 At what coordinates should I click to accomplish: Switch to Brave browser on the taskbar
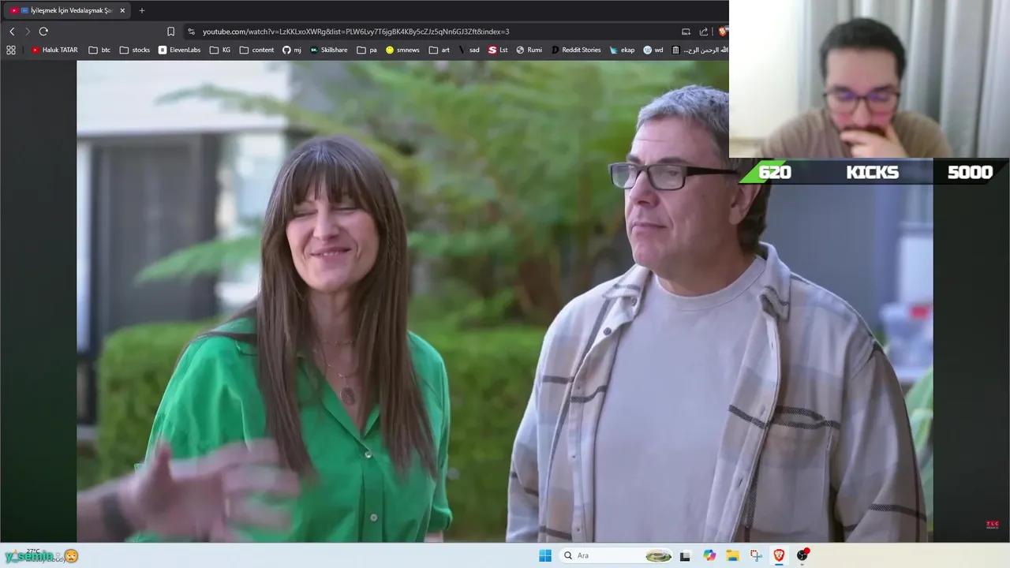pyautogui.click(x=779, y=555)
